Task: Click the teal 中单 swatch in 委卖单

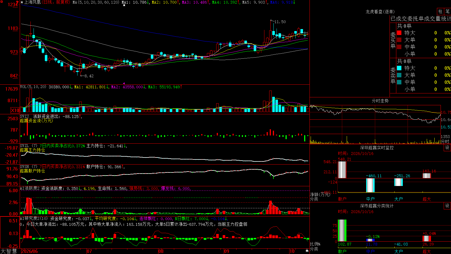Action: click(x=399, y=82)
